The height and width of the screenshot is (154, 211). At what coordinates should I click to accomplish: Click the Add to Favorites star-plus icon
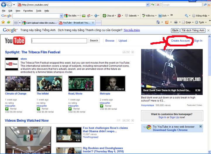(9, 22)
